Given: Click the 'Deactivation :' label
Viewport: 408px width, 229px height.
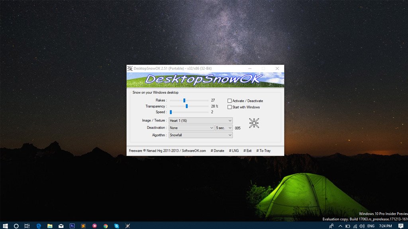Looking at the screenshot, I should tap(157, 128).
